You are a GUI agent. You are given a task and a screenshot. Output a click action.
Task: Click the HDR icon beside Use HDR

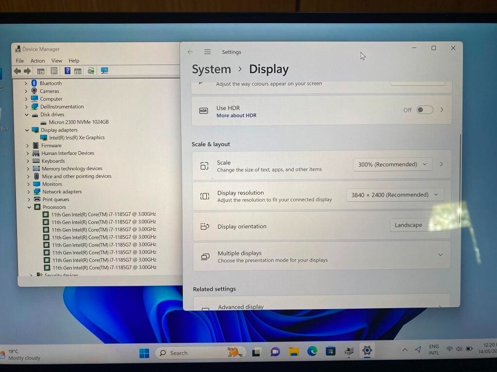203,111
